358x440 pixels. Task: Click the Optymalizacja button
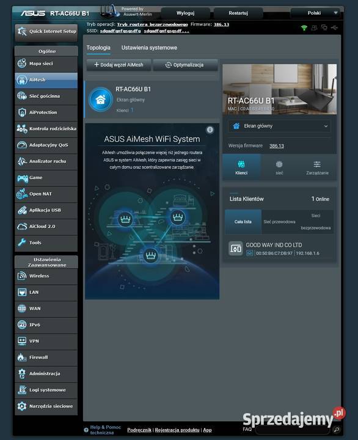click(186, 65)
